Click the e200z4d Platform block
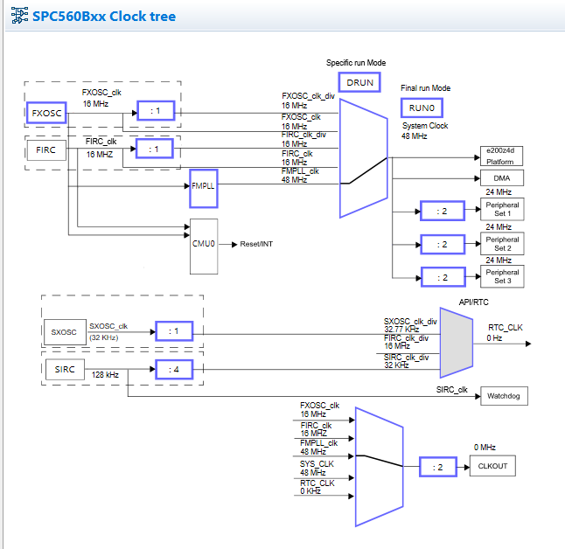 (x=501, y=156)
